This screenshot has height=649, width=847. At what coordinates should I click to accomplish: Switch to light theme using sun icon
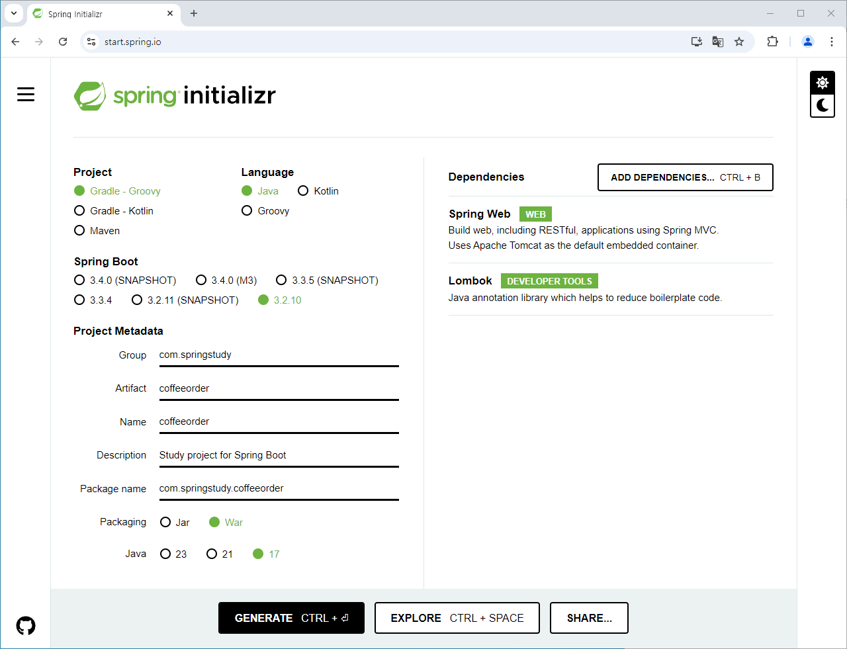pos(822,83)
